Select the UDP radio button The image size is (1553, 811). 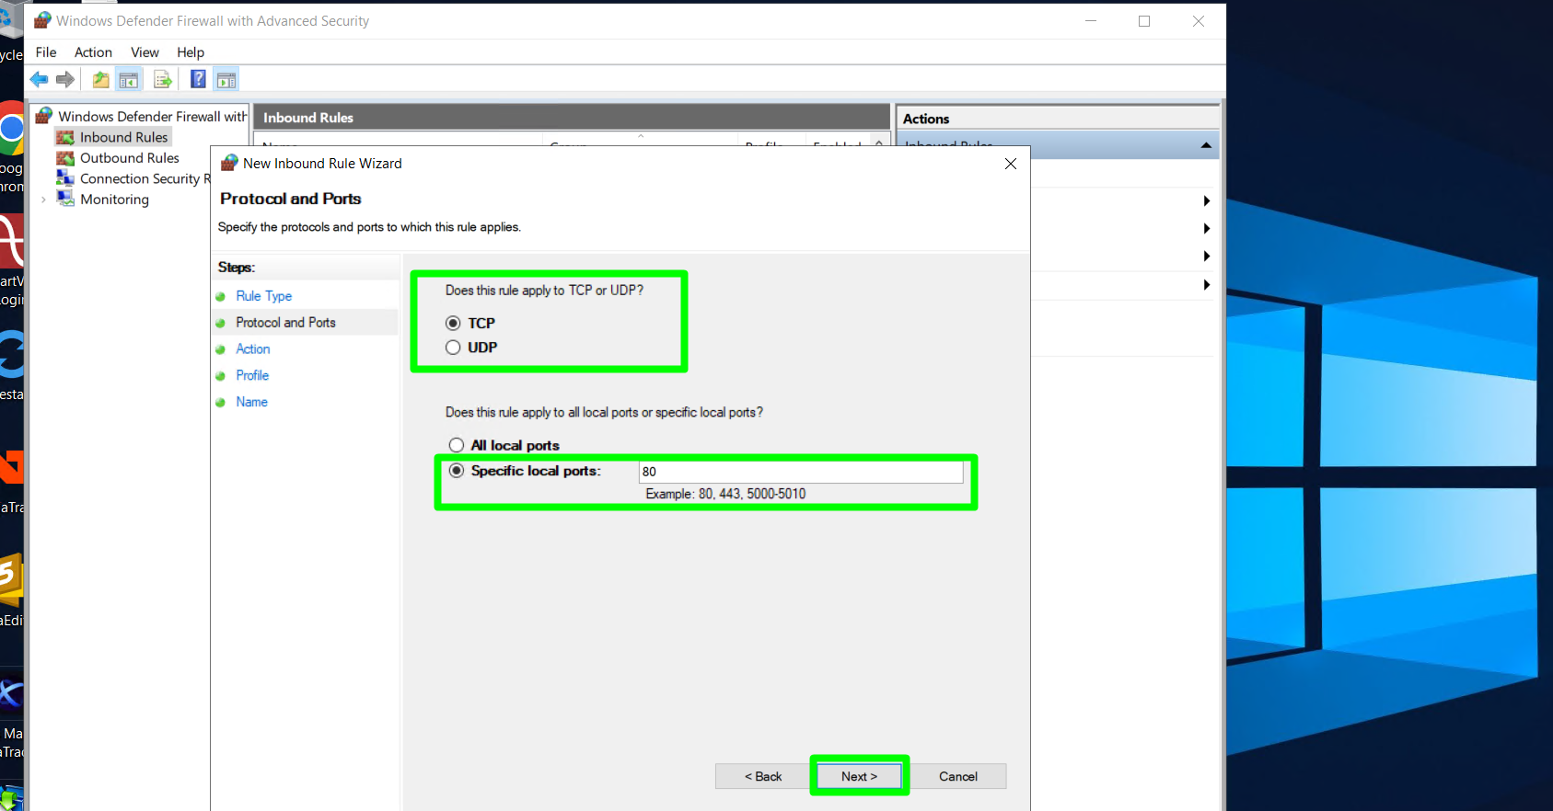coord(453,348)
